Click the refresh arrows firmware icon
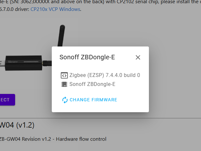This screenshot has width=201, height=151. [x=65, y=100]
